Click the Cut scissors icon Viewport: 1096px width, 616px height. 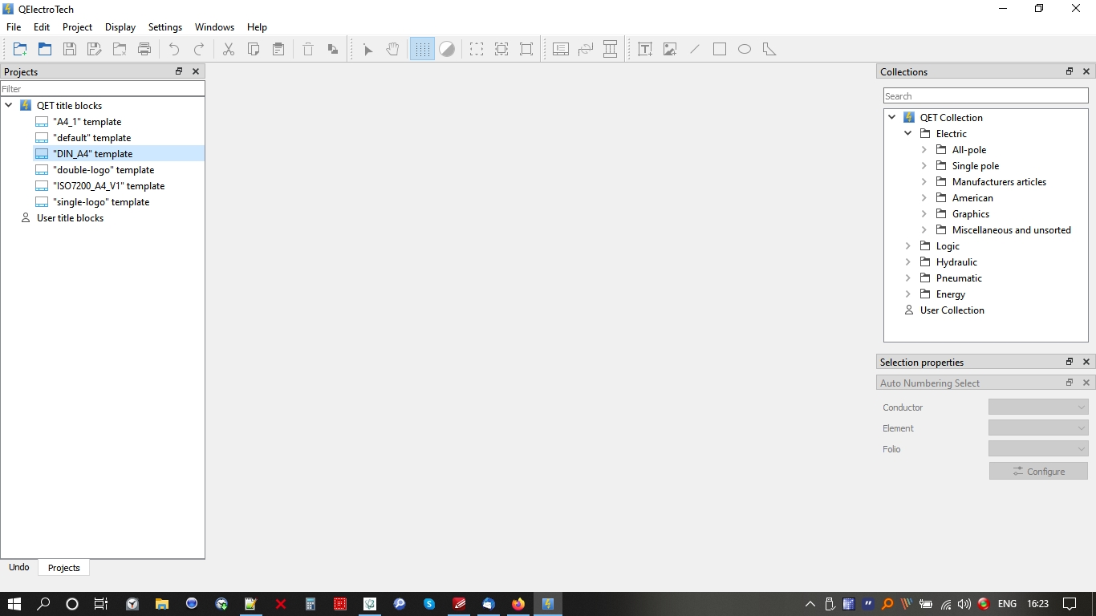coord(229,49)
